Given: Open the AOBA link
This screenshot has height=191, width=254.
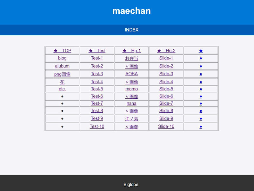Looking at the screenshot, I should (131, 74).
